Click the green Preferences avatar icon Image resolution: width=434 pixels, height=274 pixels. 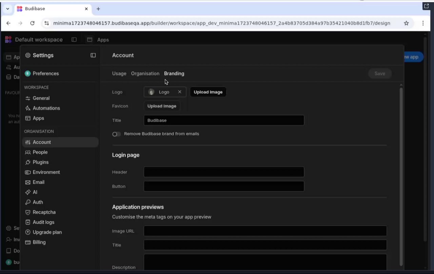(x=28, y=74)
